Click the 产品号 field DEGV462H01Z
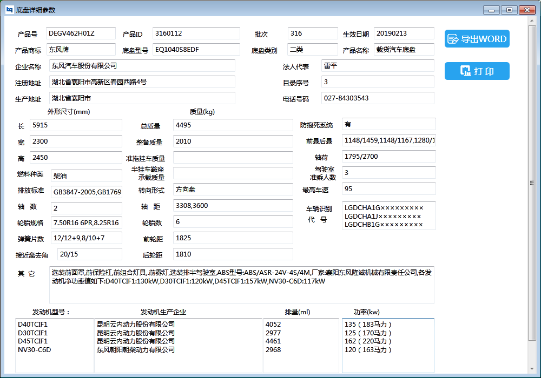541x378 pixels. (x=81, y=33)
